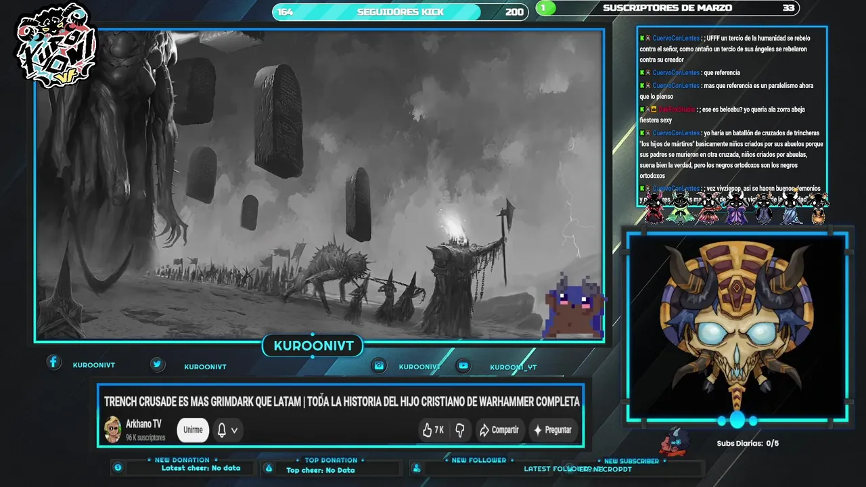Click the KUROONIVT text next to the Facebook icon

coord(93,365)
